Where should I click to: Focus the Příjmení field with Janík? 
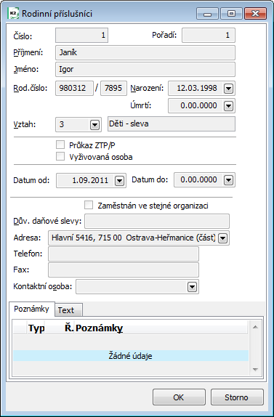[x=145, y=52]
